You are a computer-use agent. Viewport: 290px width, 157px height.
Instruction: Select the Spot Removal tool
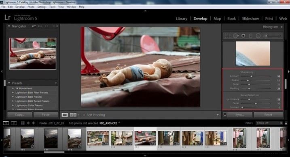236,36
